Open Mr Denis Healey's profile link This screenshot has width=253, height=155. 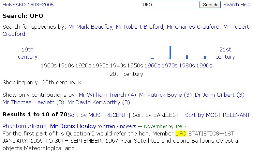pyautogui.click(x=73, y=126)
